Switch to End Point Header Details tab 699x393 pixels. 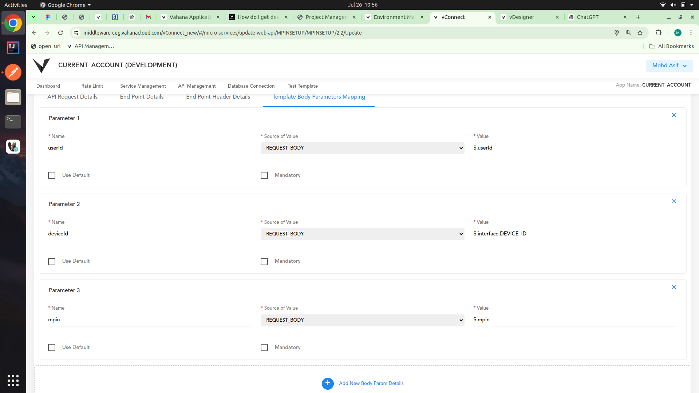pyautogui.click(x=218, y=97)
